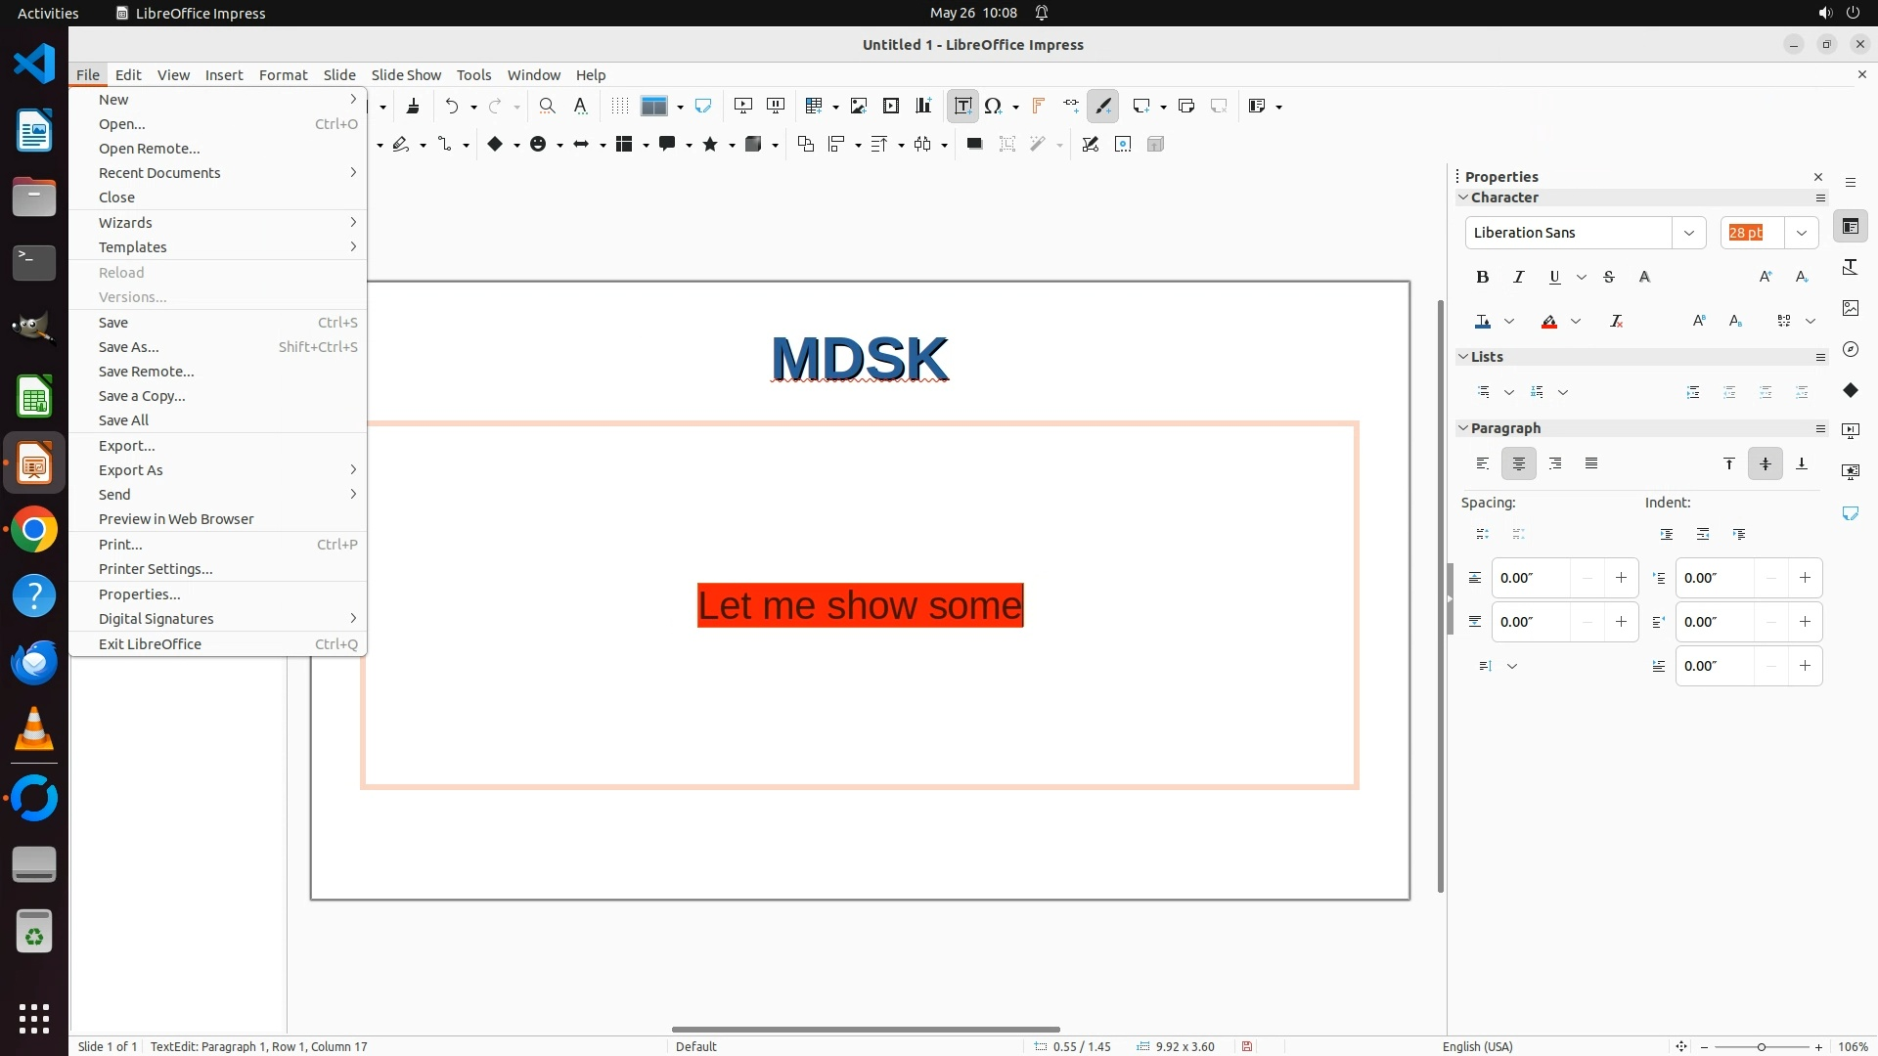Open the Insert Image tool
Screen dimensions: 1878x1056
pyautogui.click(x=858, y=106)
